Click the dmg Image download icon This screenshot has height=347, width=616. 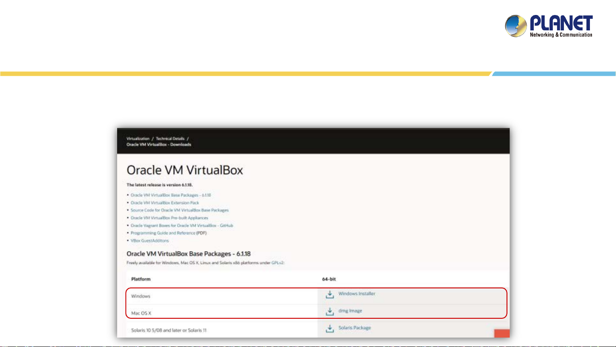click(x=329, y=311)
